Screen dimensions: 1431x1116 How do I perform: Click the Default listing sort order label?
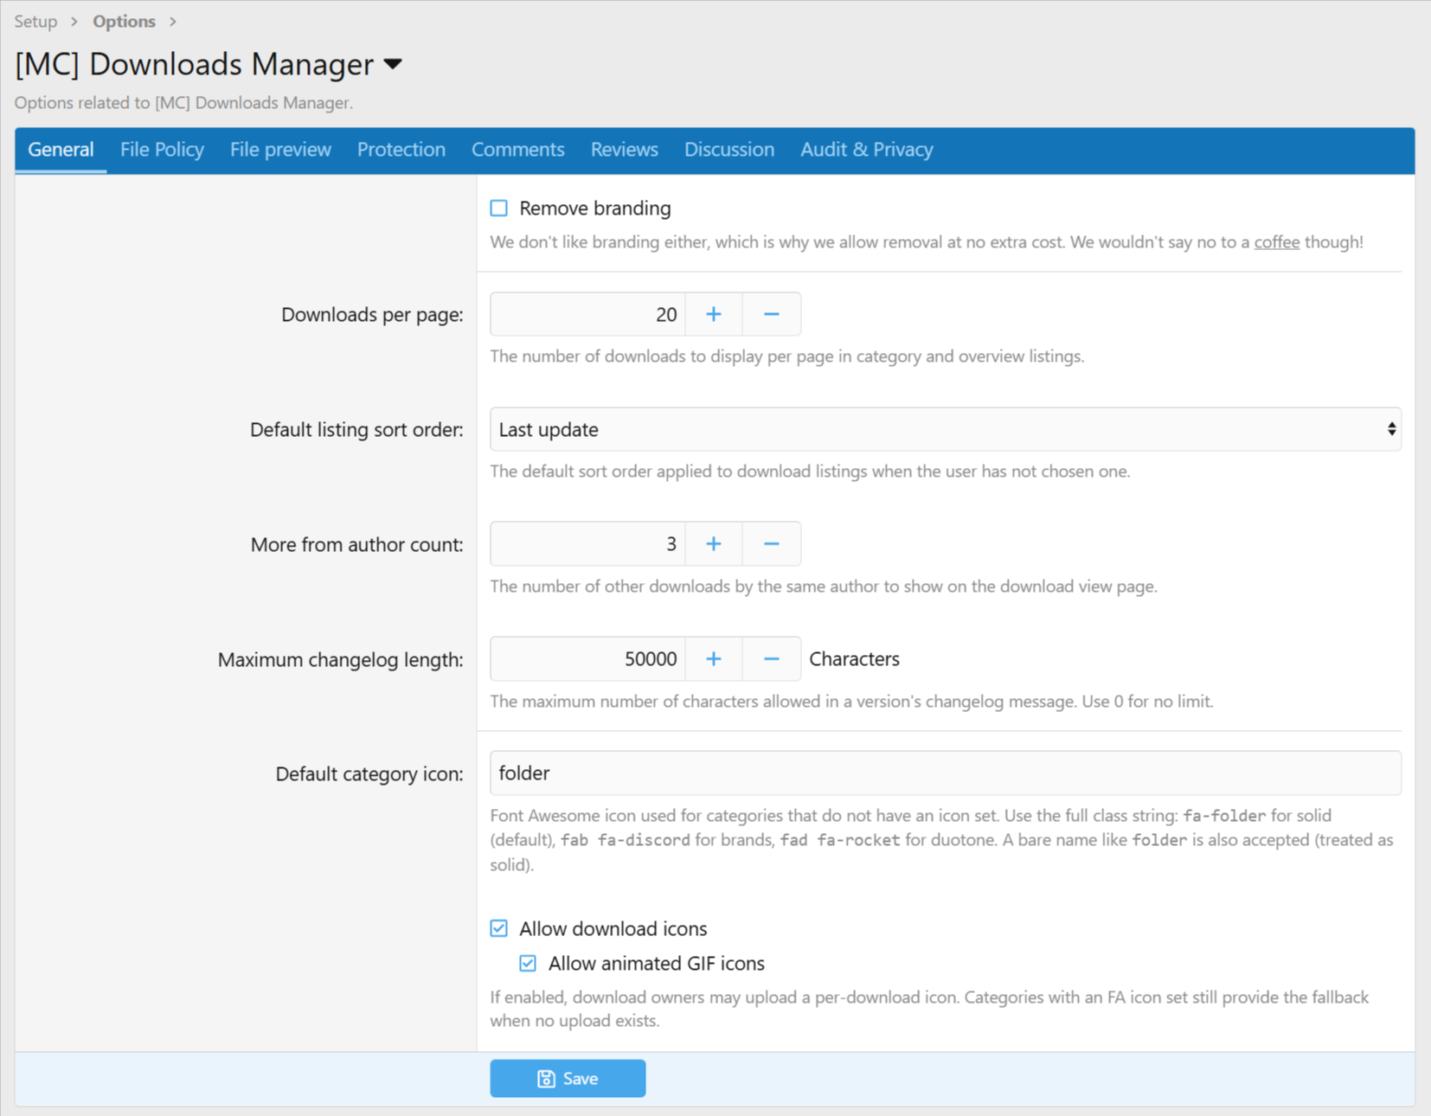tap(356, 430)
